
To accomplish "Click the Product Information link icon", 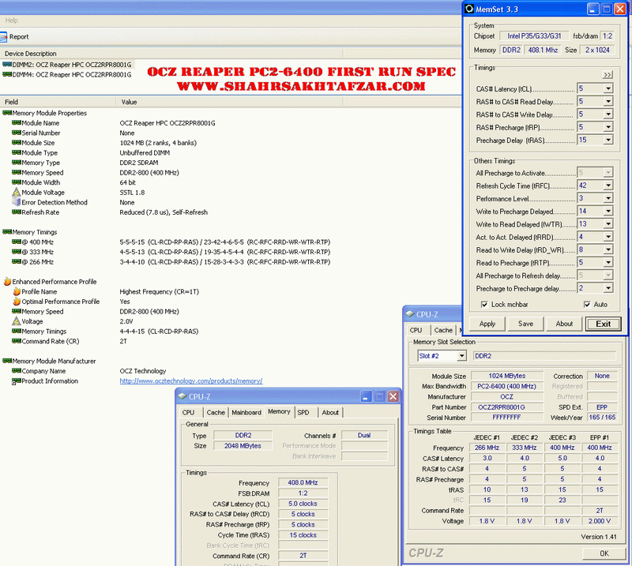I will pyautogui.click(x=16, y=381).
